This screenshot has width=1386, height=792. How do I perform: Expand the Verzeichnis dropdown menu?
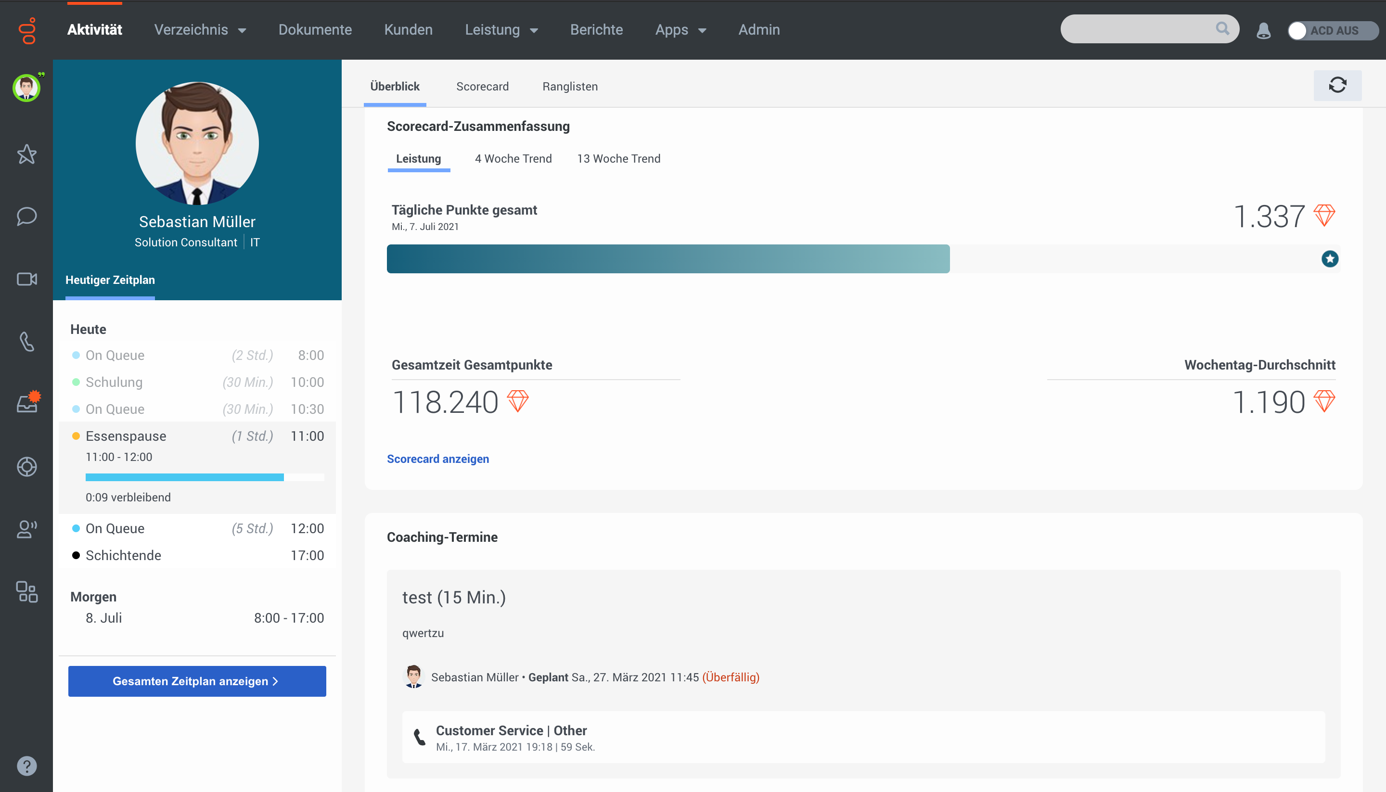pos(200,30)
